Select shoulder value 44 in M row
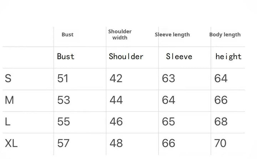 pyautogui.click(x=116, y=100)
